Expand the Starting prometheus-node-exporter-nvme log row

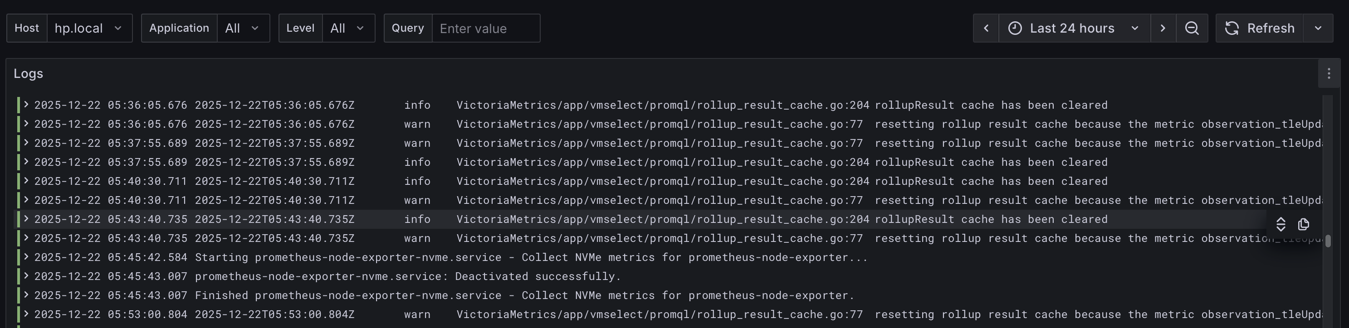[x=26, y=257]
